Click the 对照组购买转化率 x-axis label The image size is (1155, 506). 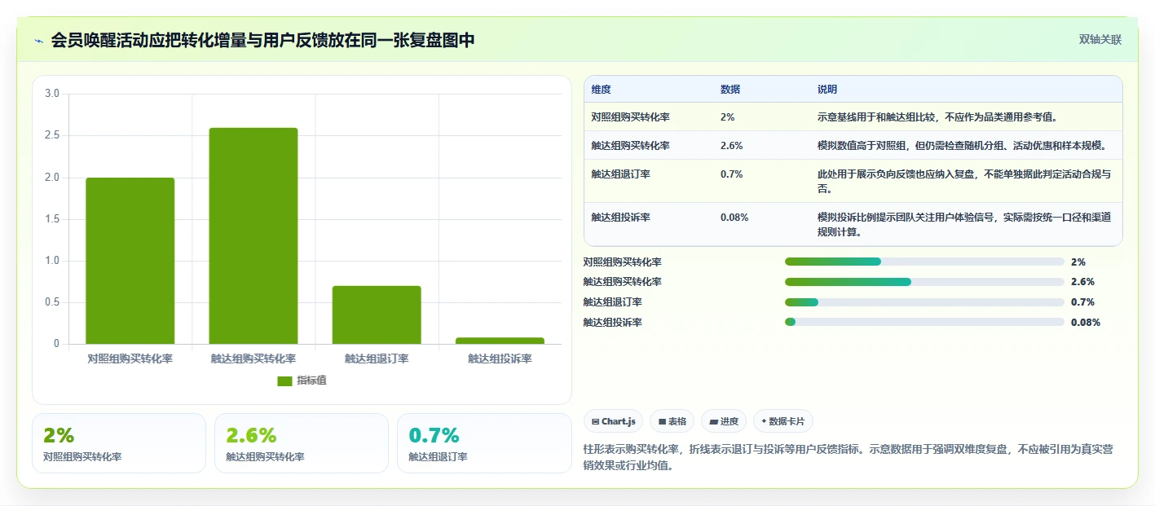pyautogui.click(x=130, y=359)
